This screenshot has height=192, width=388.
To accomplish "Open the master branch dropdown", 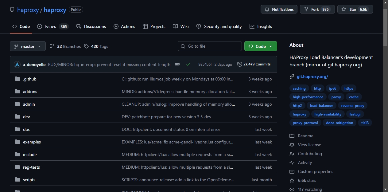I will (x=28, y=46).
